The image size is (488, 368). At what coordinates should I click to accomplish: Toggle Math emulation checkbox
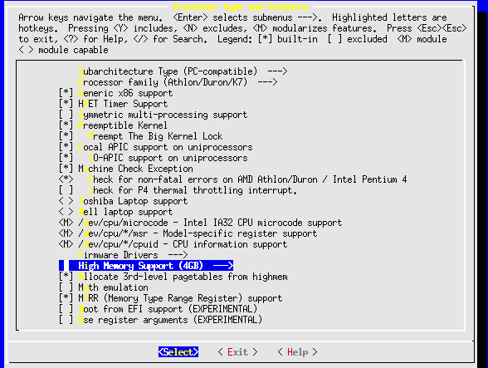[66, 287]
